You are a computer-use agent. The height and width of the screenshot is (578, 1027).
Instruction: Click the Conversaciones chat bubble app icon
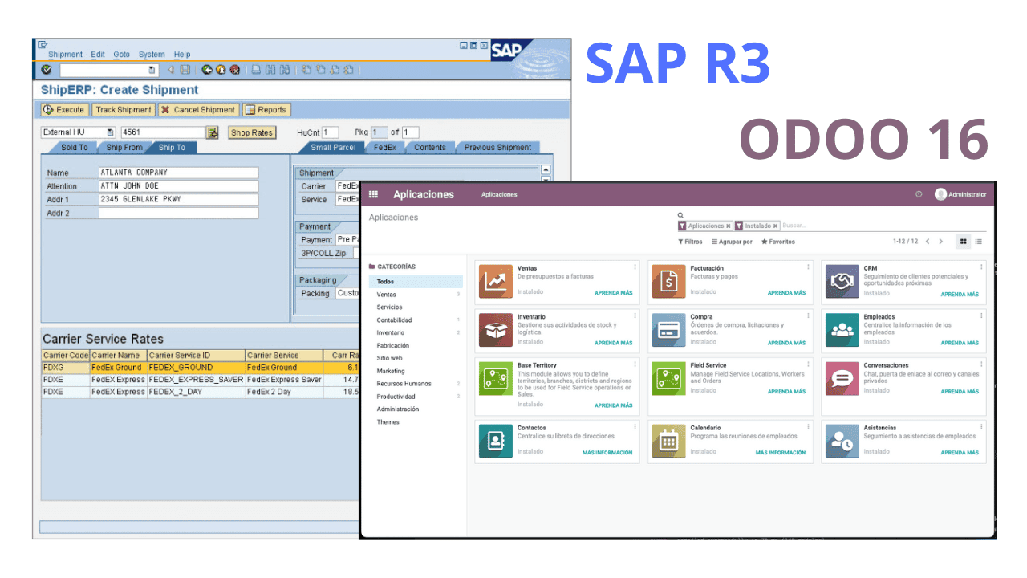pyautogui.click(x=842, y=378)
